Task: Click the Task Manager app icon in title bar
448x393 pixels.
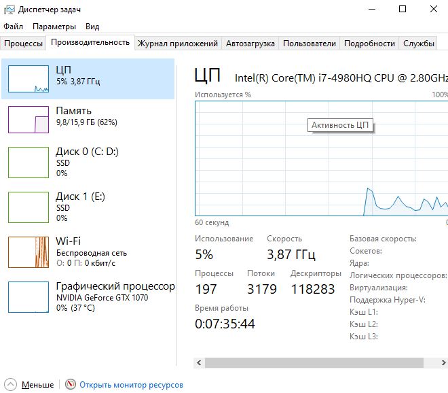Action: (x=7, y=9)
